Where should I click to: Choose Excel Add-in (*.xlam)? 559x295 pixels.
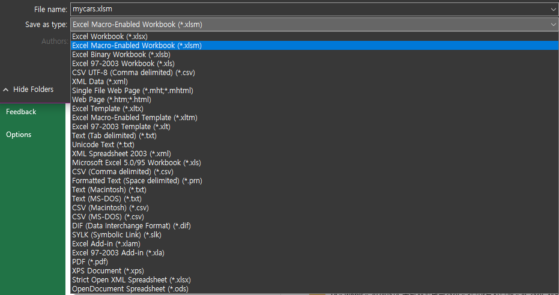pos(315,244)
